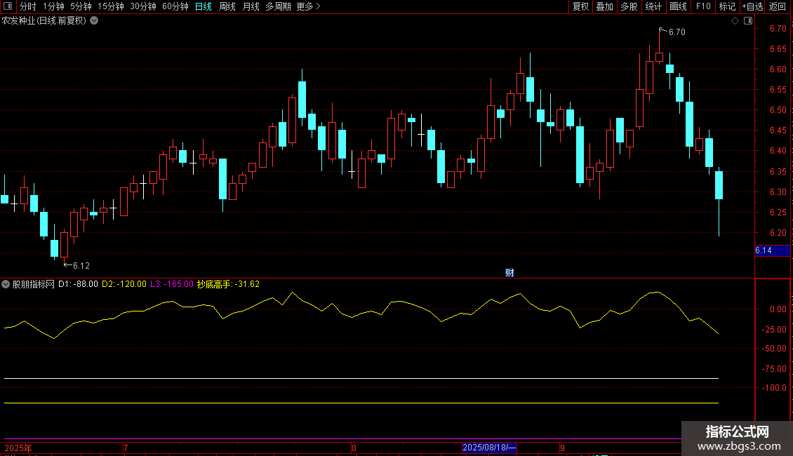Viewport: 793px width, 456px height.
Task: Toggle the left side panel icon
Action: click(x=8, y=6)
